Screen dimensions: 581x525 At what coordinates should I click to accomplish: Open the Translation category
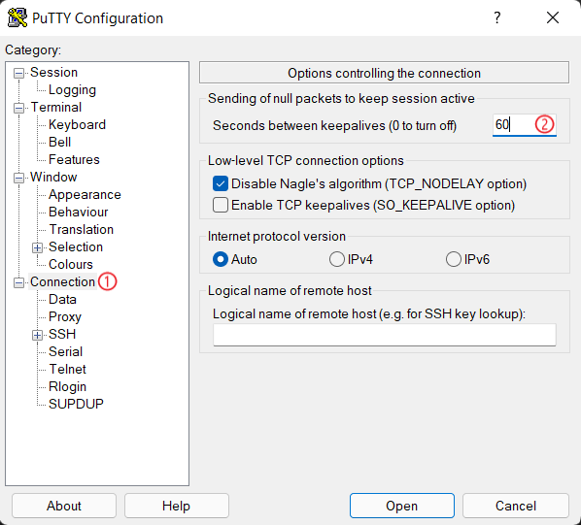tap(82, 229)
